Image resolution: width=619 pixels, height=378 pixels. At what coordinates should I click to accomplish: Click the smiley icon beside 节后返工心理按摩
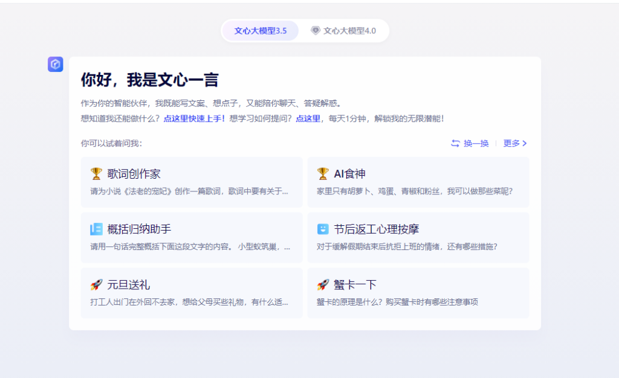(323, 229)
